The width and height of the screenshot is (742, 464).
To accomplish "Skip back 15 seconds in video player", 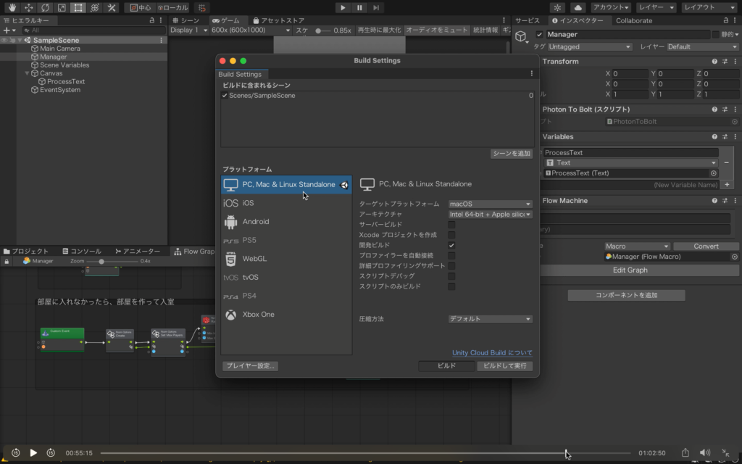I will tap(16, 452).
